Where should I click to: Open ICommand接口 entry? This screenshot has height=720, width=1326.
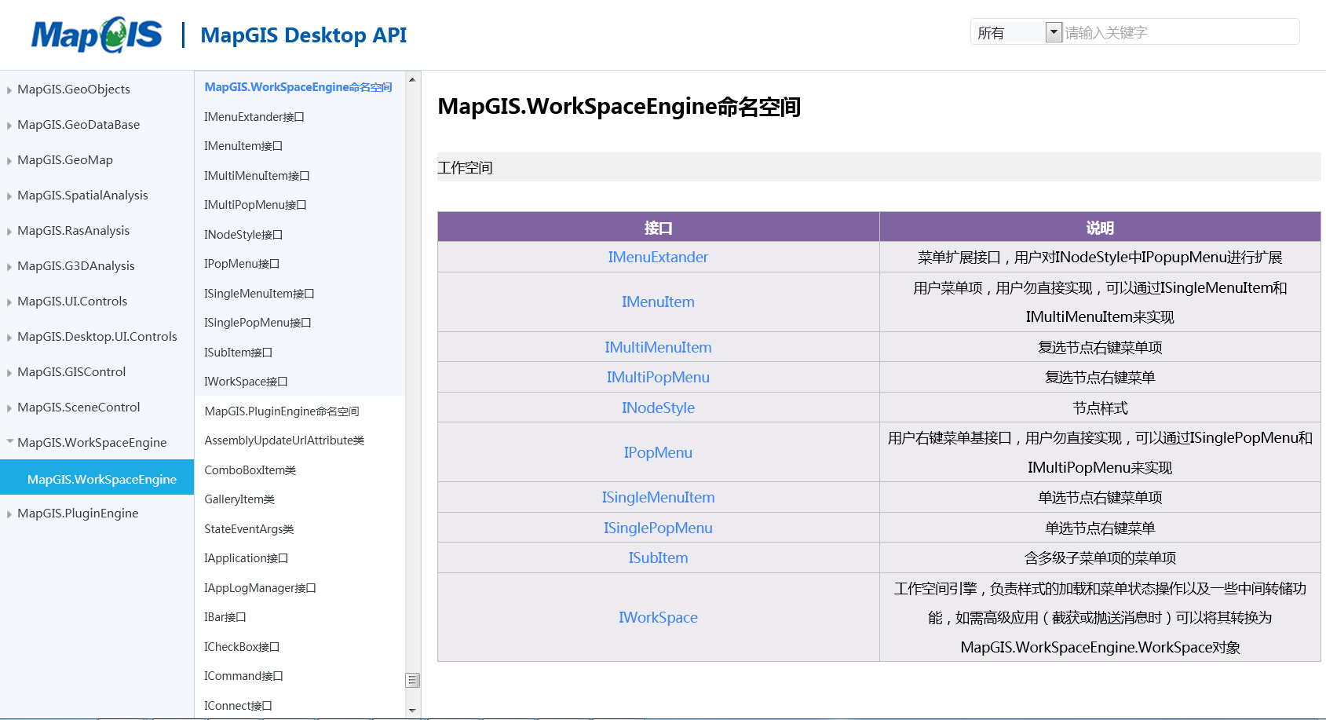click(243, 676)
